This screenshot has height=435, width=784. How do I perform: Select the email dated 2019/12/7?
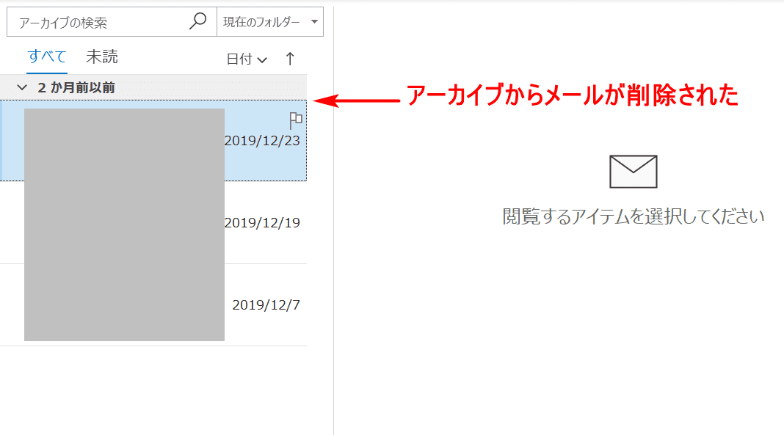266,305
